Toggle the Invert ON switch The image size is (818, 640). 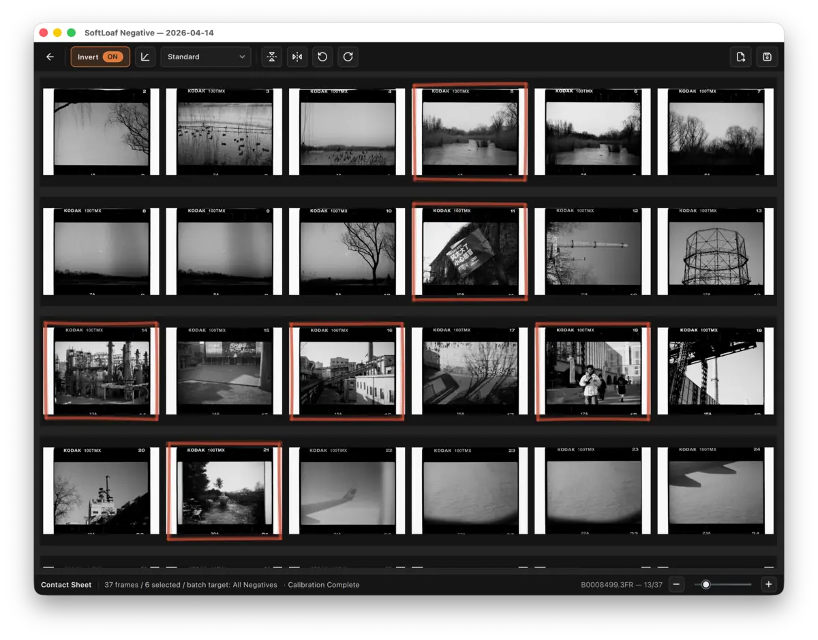[x=100, y=57]
